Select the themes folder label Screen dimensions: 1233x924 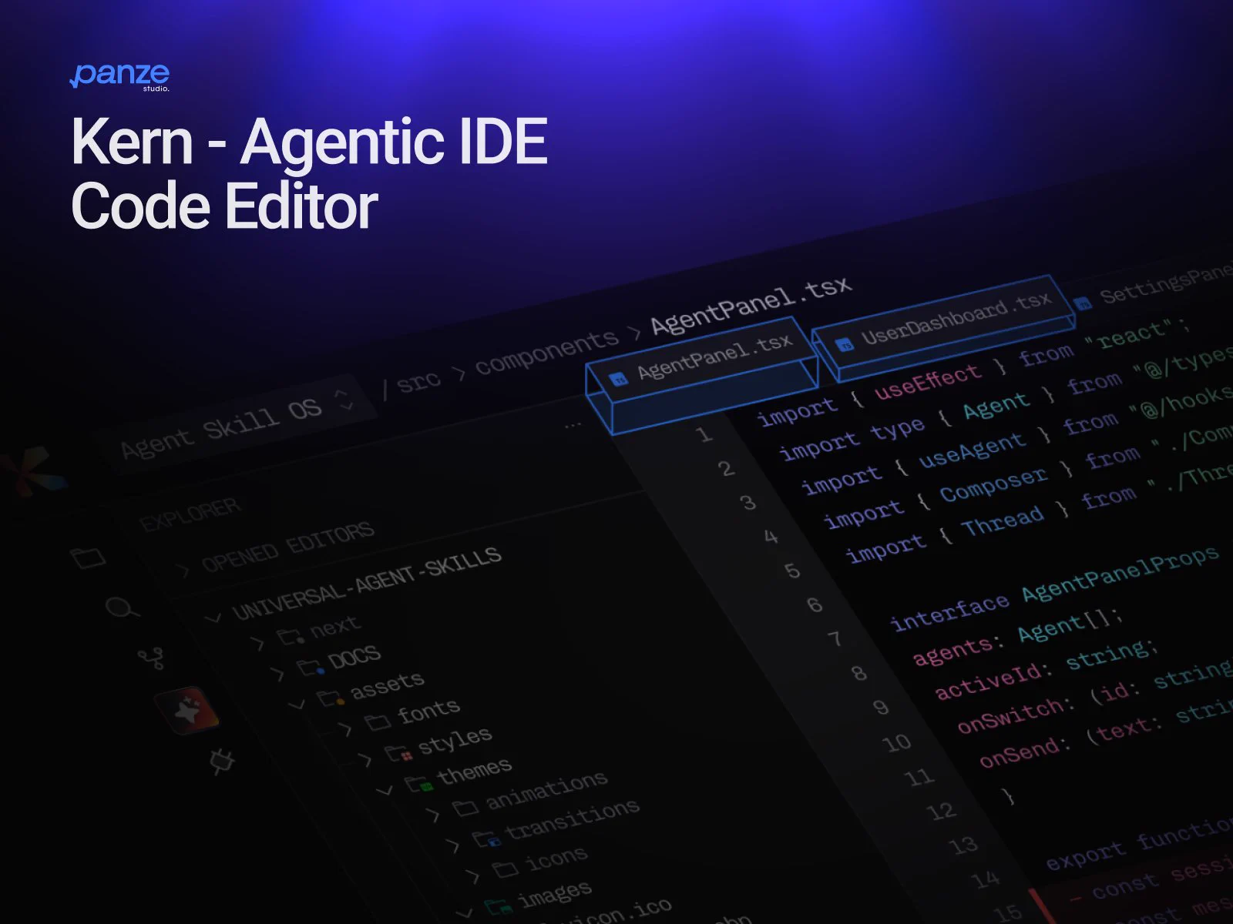[x=475, y=772]
